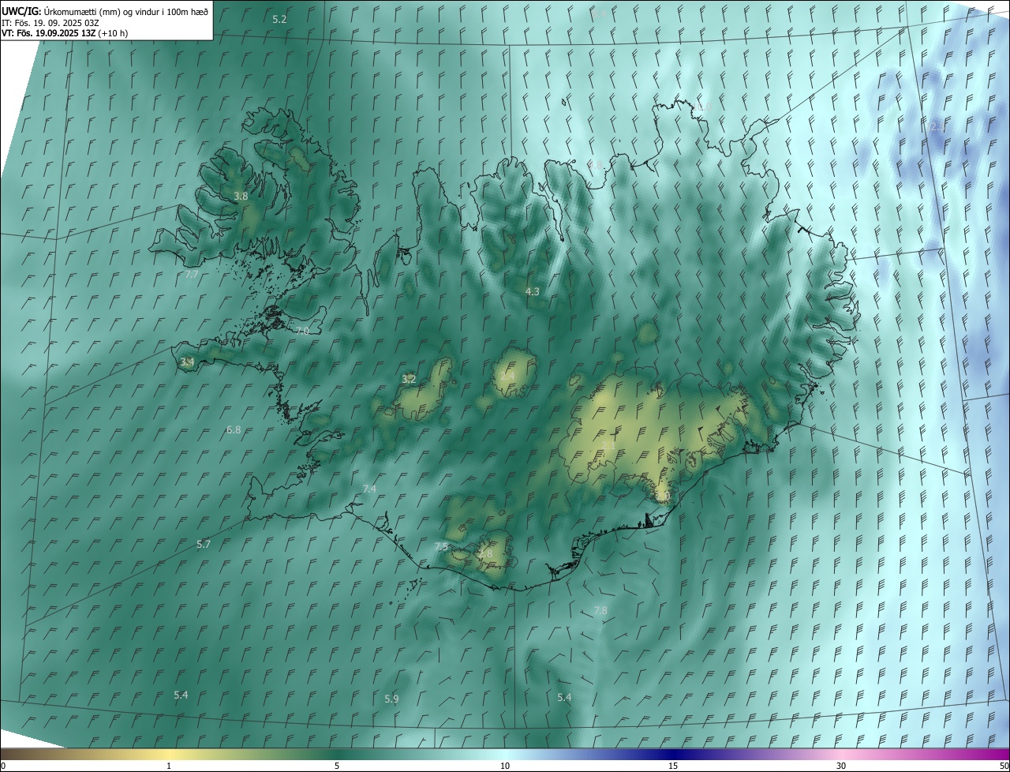Click the colorbar tick label 1

(x=169, y=766)
